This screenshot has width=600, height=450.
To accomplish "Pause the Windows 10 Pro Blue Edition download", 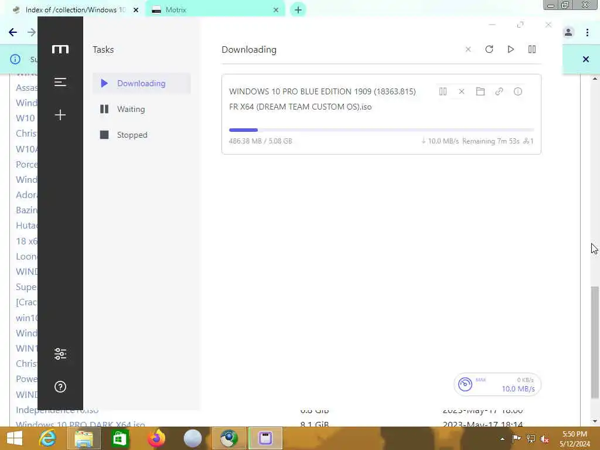I will point(443,91).
